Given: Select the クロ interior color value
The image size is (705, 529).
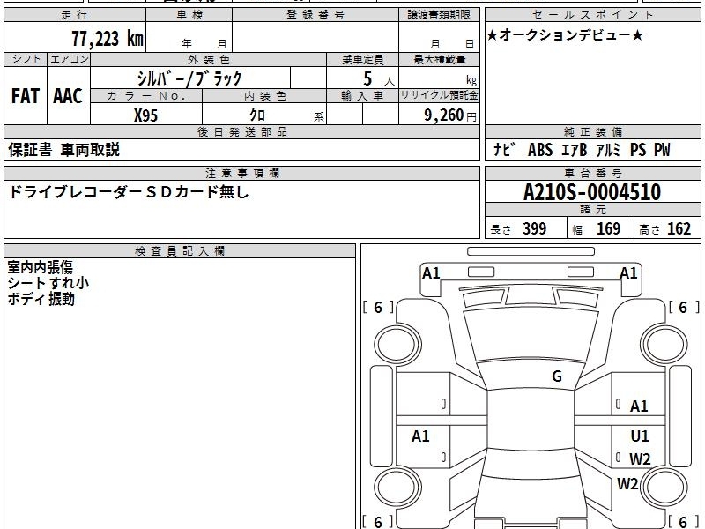Looking at the screenshot, I should (x=257, y=115).
